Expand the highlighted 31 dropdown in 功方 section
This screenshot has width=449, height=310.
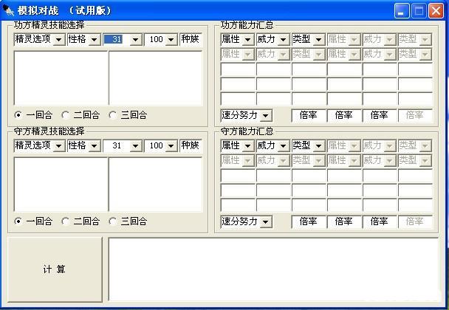136,40
